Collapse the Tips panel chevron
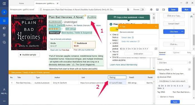Viewport: 195px width, 105px height. click(156, 27)
